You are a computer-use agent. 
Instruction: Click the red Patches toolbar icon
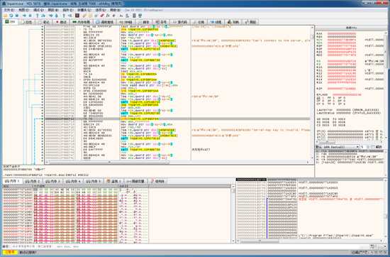(x=102, y=16)
